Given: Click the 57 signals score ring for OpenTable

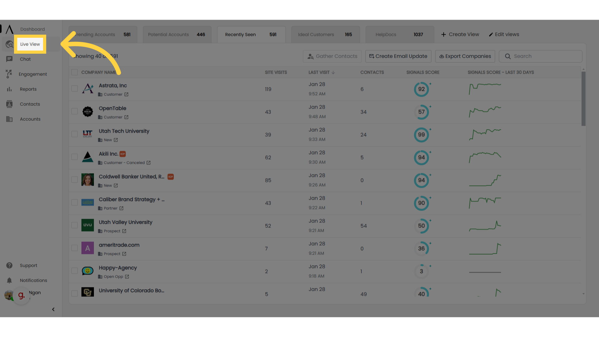Looking at the screenshot, I should click(421, 112).
